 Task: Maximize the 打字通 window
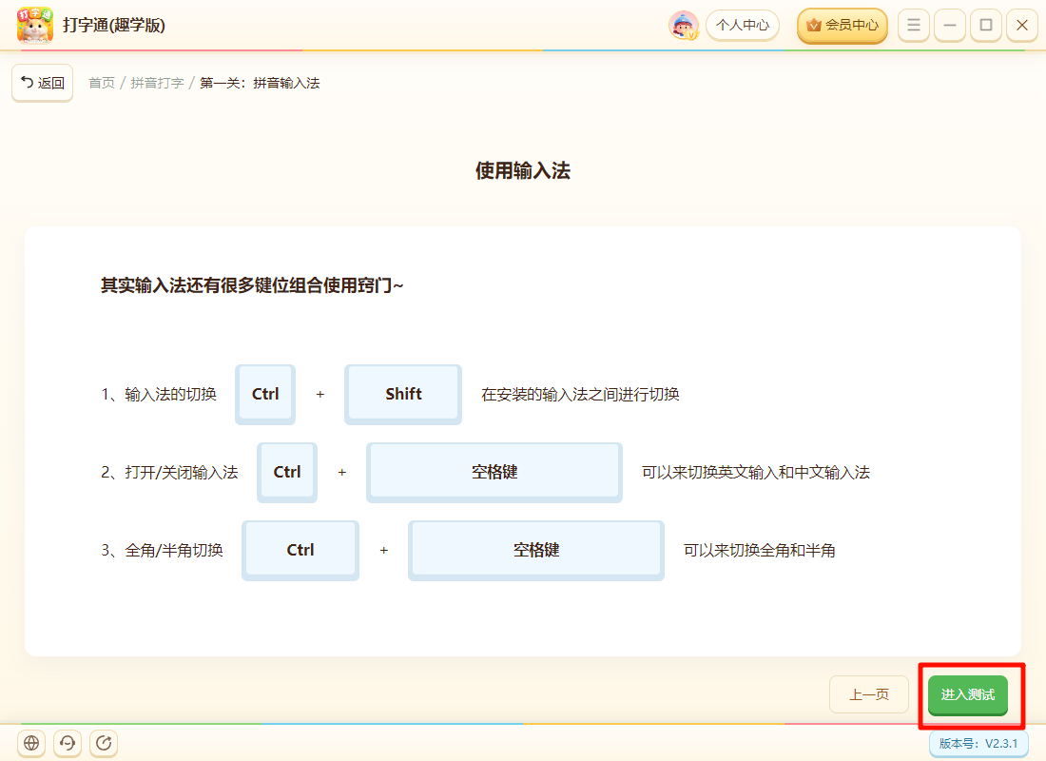click(x=986, y=26)
